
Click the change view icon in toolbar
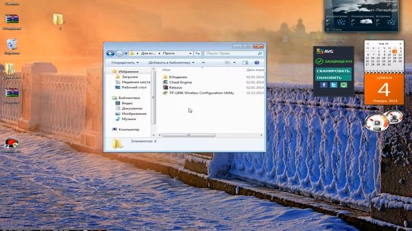point(227,63)
